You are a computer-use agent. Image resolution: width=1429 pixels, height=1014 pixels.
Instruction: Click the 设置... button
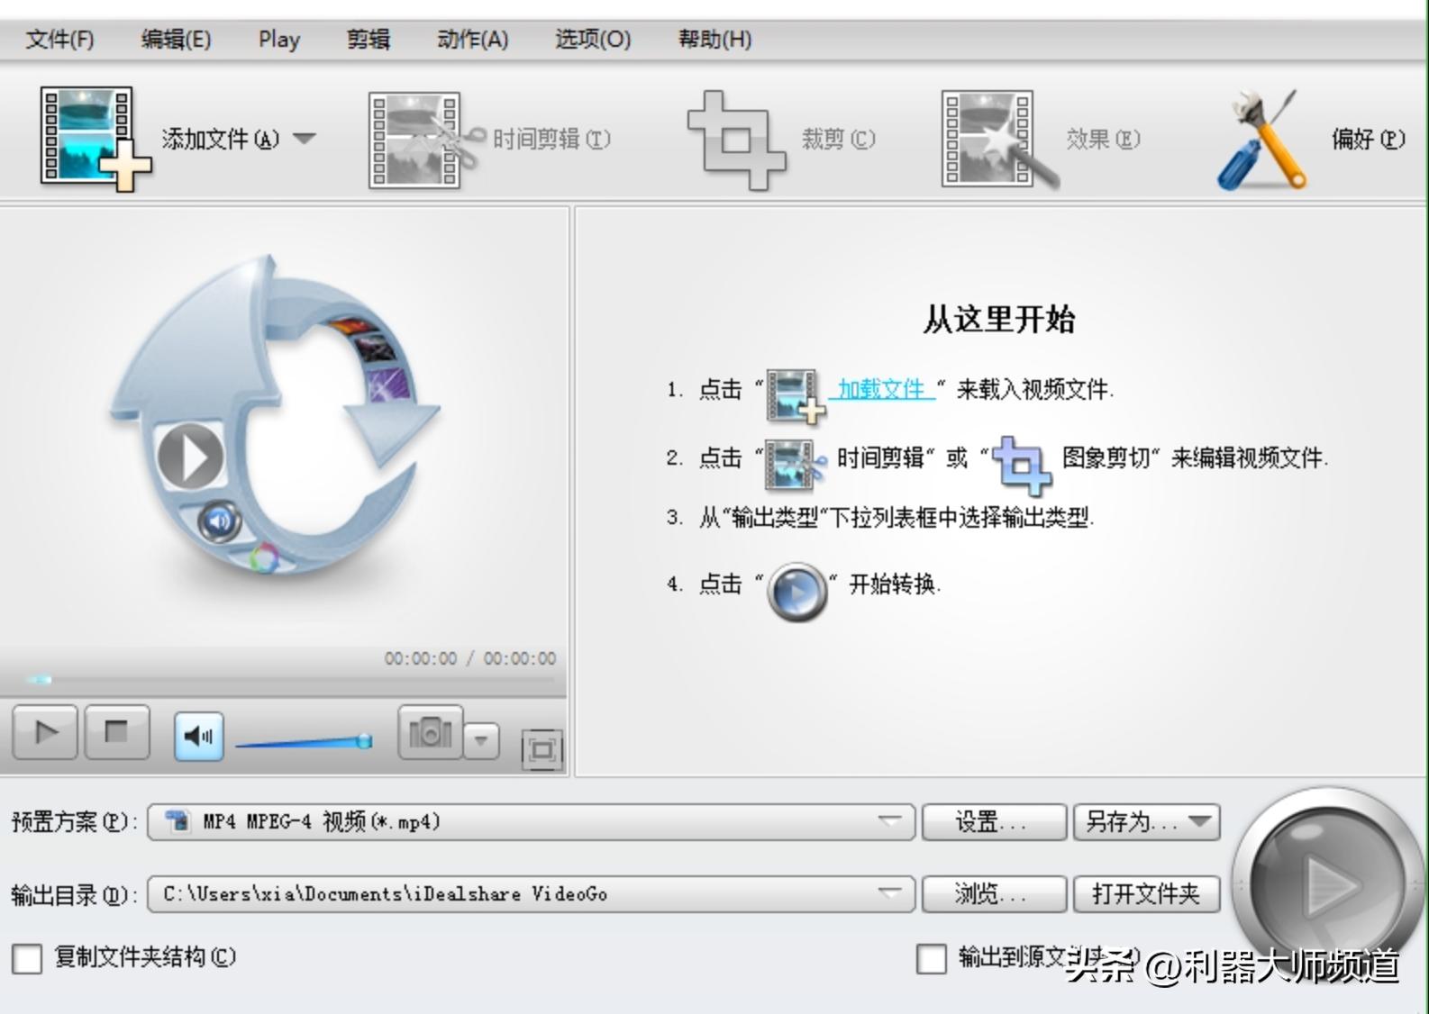(994, 822)
